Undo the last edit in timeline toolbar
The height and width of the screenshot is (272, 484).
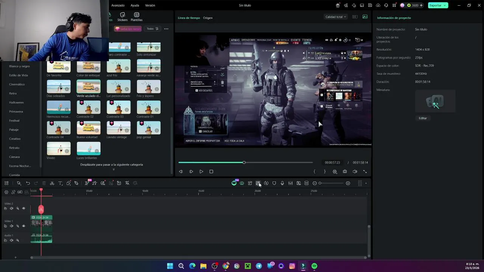pyautogui.click(x=28, y=183)
